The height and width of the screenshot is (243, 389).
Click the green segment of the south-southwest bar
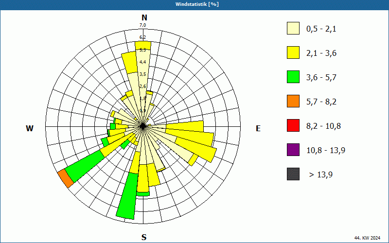[x=127, y=196]
